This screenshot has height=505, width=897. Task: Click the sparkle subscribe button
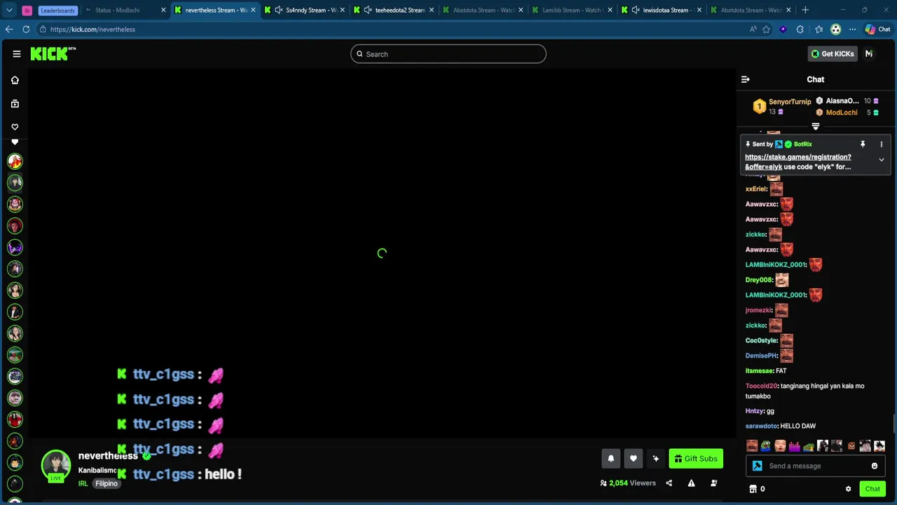coord(655,459)
